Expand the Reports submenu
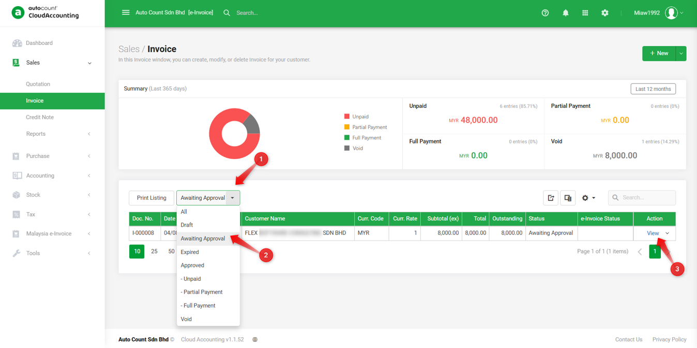The image size is (697, 348). (x=89, y=134)
